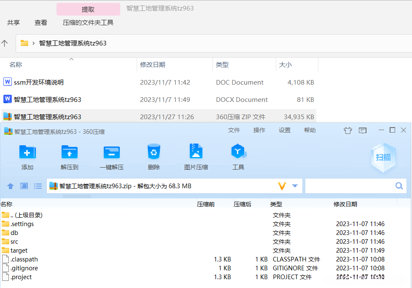Select the 压缩的文件夹工具 tab
This screenshot has height=288, width=412.
[88, 23]
